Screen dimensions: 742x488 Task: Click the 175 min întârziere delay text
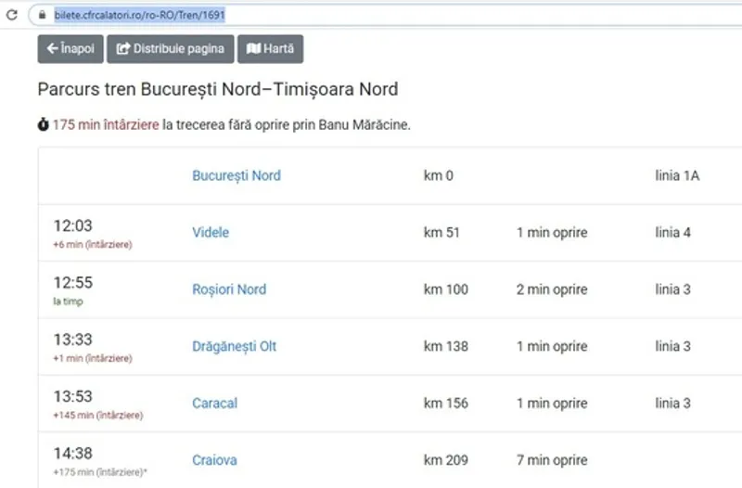pyautogui.click(x=105, y=124)
